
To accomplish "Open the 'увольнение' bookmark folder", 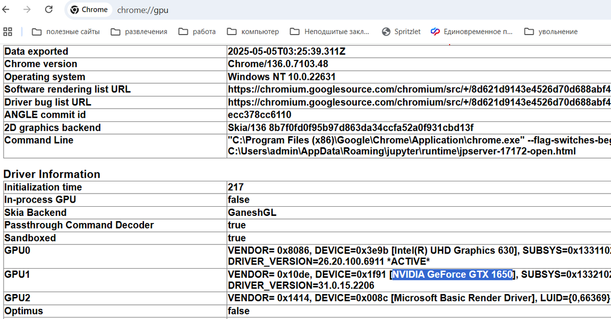I will click(x=551, y=31).
